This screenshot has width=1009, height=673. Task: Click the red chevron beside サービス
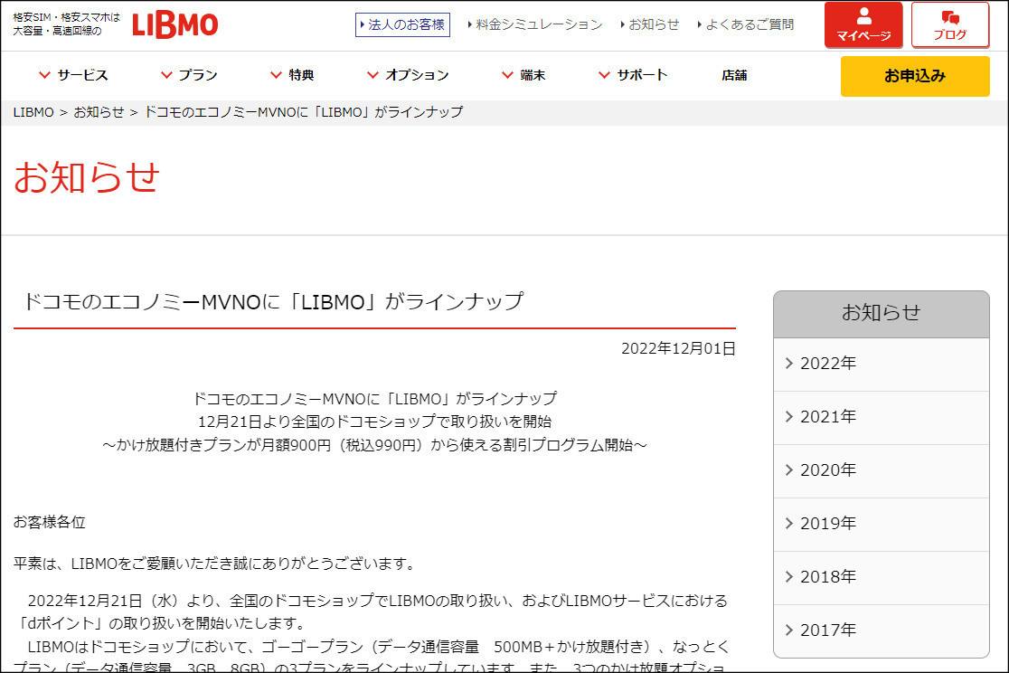[x=43, y=76]
